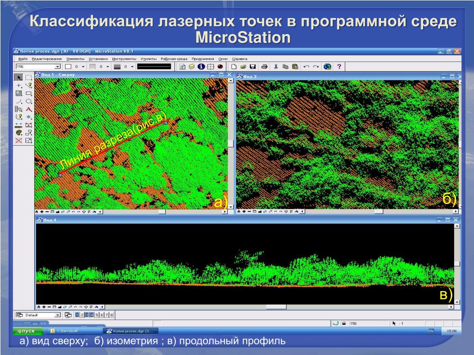Open the active color dropdown arrow
Viewport: 474px width, 355px height.
tap(83, 67)
